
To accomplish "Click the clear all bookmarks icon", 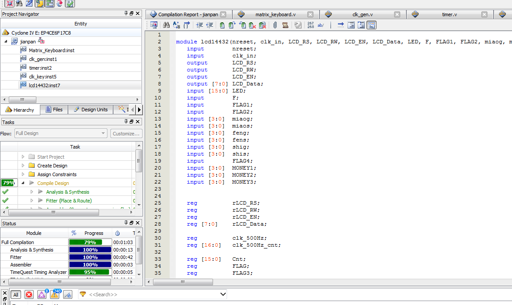I will tap(263, 25).
